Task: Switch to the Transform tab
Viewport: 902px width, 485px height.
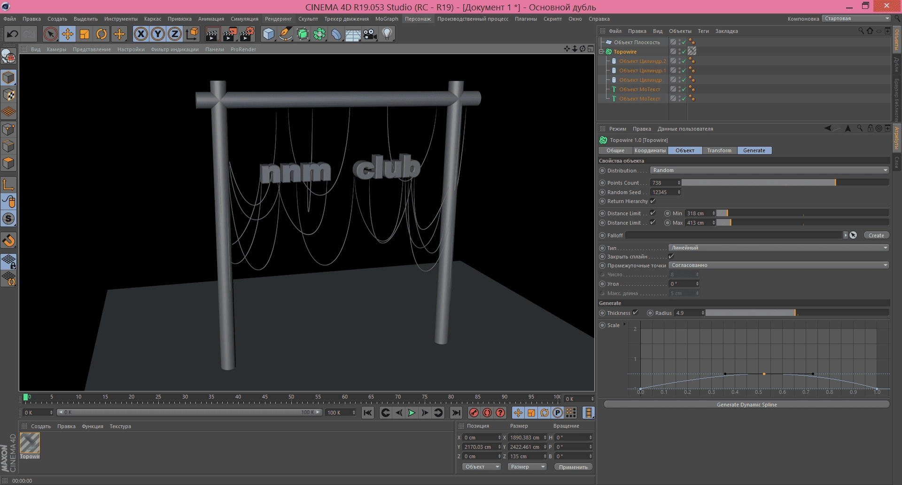Action: point(719,150)
